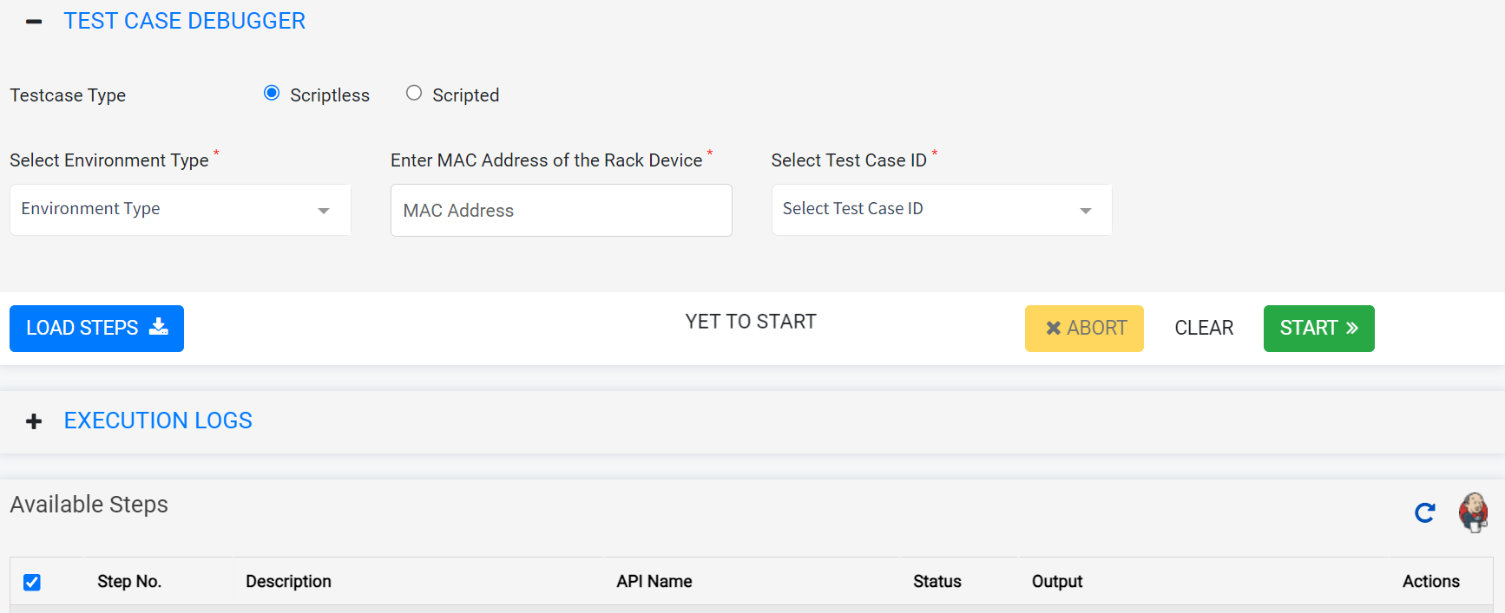Expand logs using the plus icon
The image size is (1505, 613).
[34, 421]
